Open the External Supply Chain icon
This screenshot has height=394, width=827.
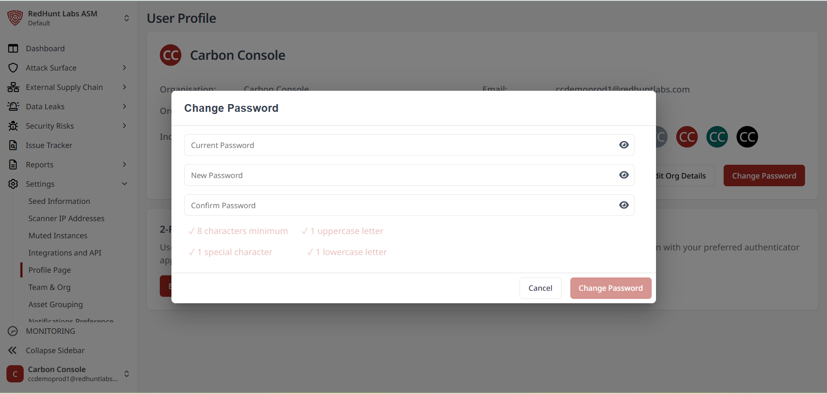(x=13, y=87)
